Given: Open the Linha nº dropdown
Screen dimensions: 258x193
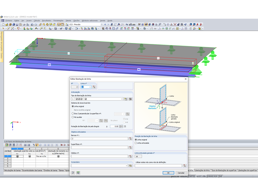Looking at the screenshot, I should (x=90, y=87).
